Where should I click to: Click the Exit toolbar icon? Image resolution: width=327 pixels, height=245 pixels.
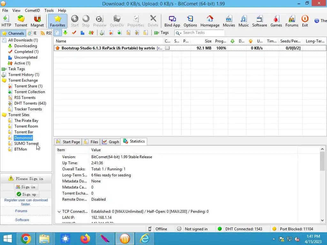coord(305,21)
